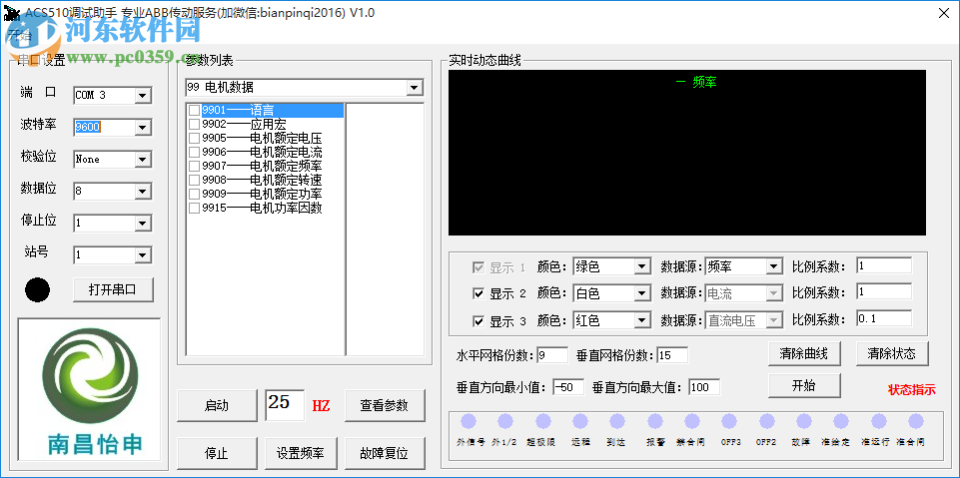Click the 打开串口 button

pos(113,290)
